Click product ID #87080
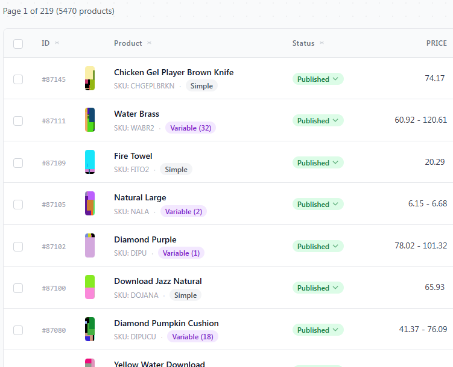This screenshot has height=367, width=453. 54,330
